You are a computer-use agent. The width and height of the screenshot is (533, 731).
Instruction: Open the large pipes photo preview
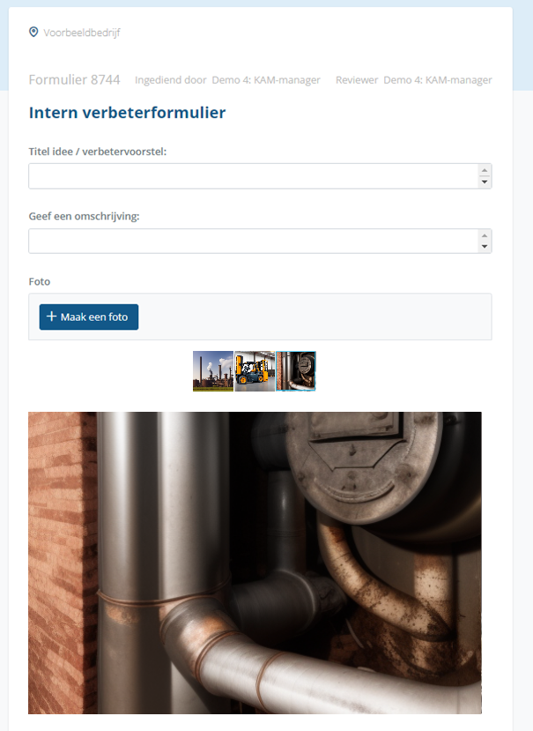click(255, 563)
